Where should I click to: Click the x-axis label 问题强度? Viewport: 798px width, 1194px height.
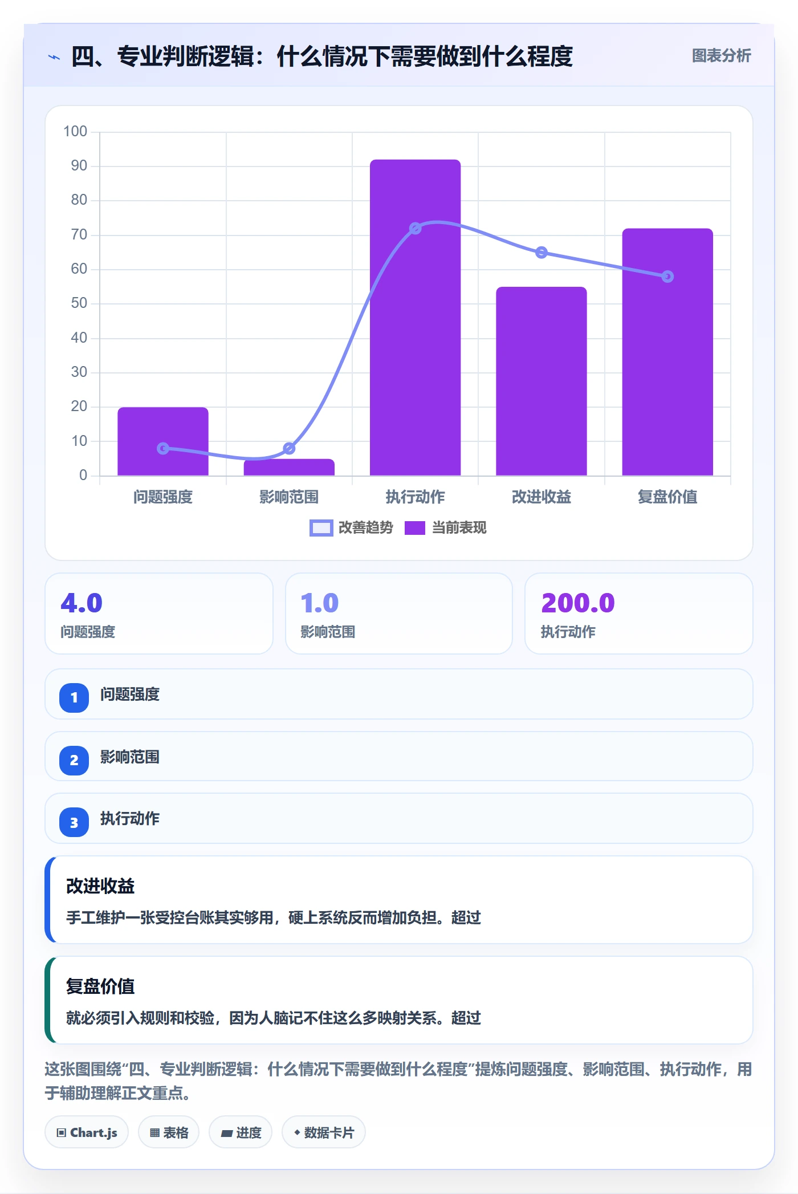[x=163, y=497]
